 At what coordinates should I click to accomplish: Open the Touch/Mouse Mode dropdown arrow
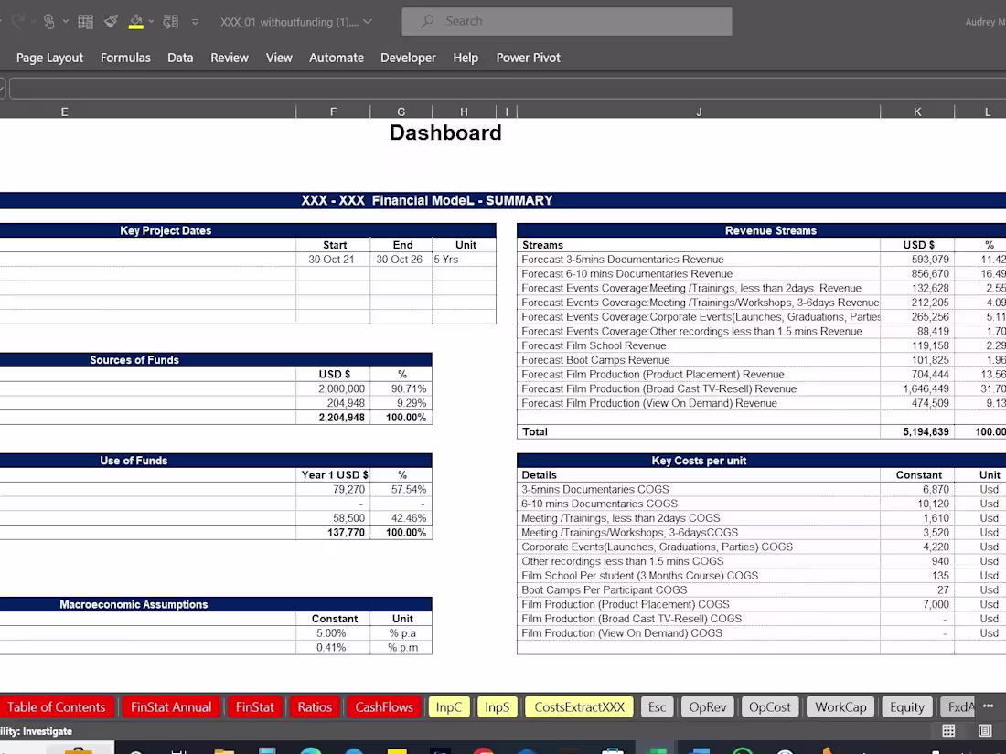(66, 22)
